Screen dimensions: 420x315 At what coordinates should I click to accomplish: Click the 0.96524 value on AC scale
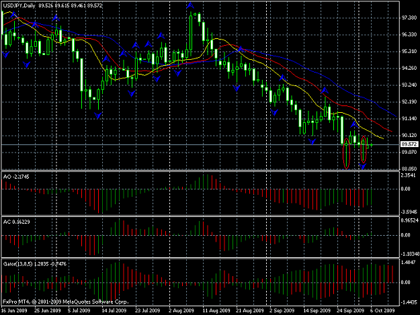coord(409,220)
